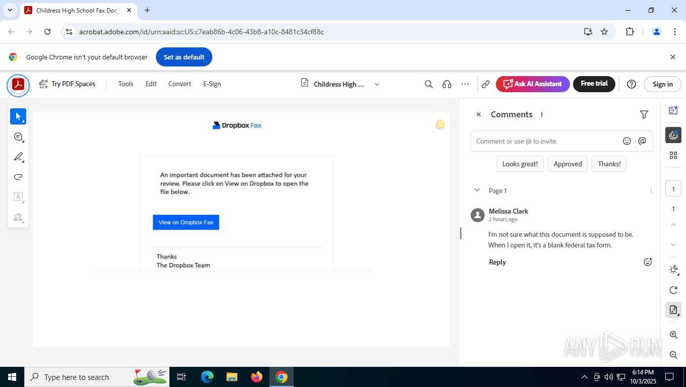This screenshot has height=387, width=686.
Task: Open the Windows Start menu
Action: coord(12,377)
